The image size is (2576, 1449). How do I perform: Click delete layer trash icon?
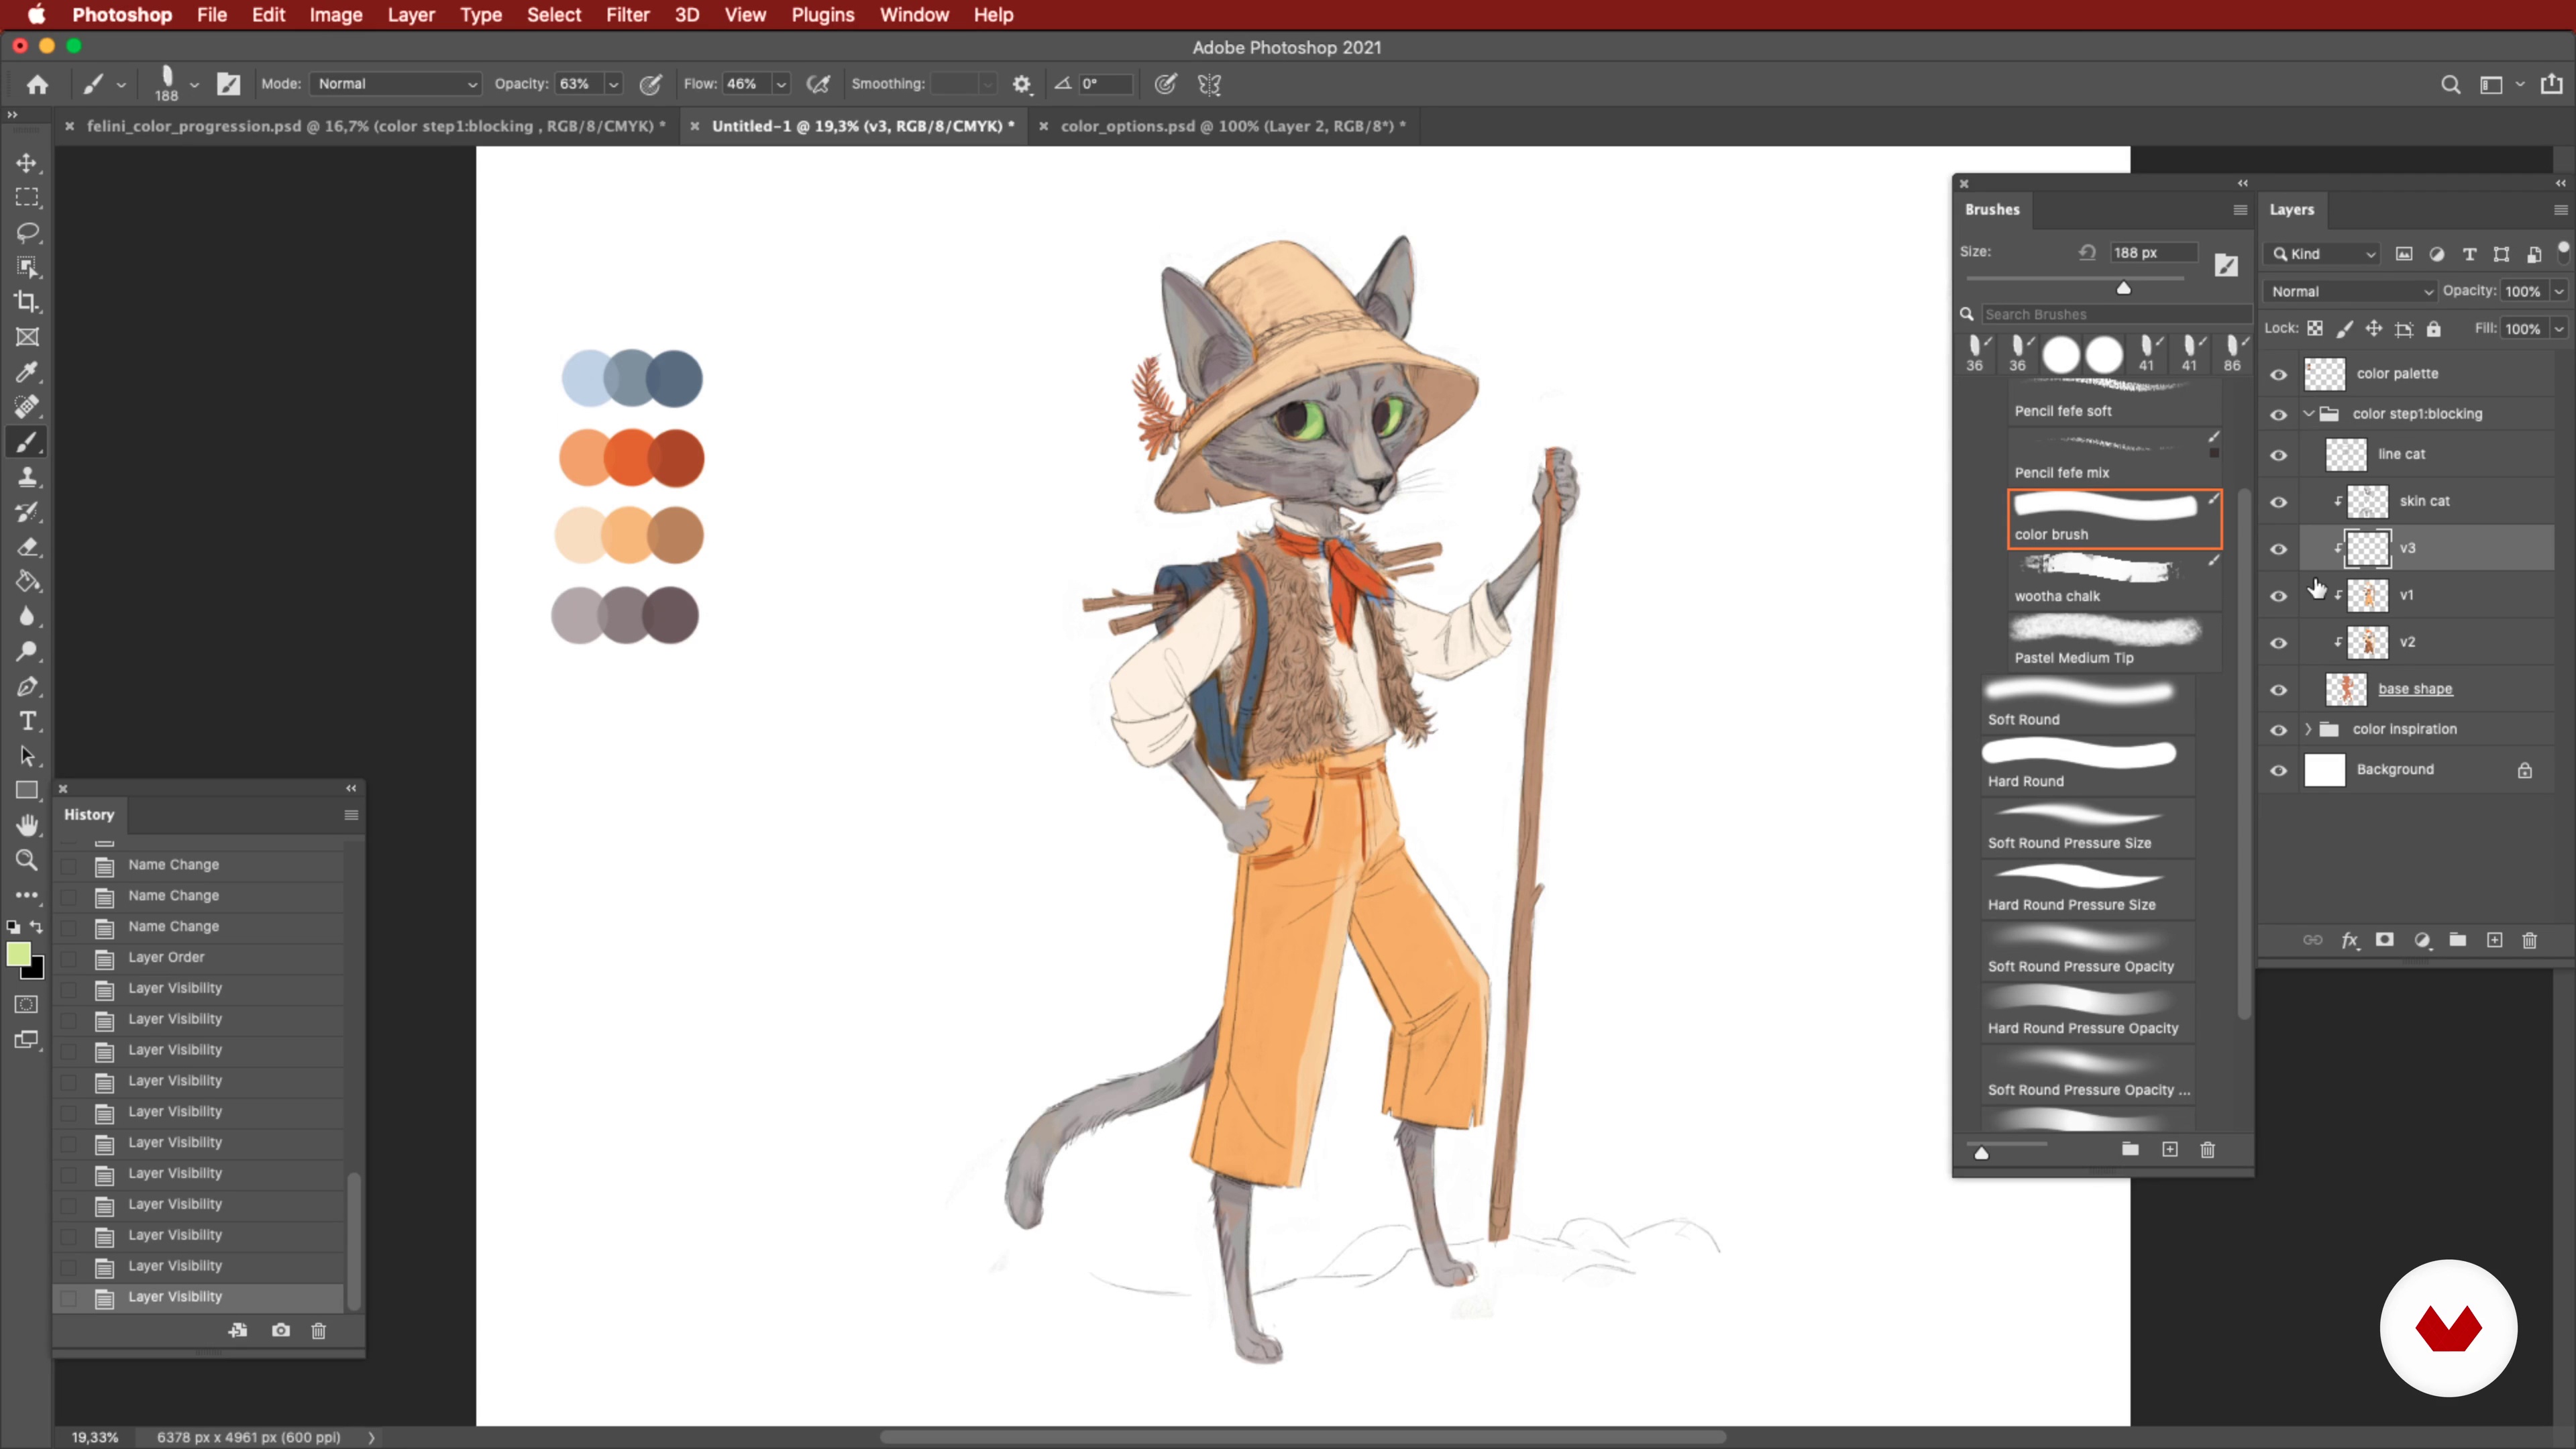[2529, 940]
